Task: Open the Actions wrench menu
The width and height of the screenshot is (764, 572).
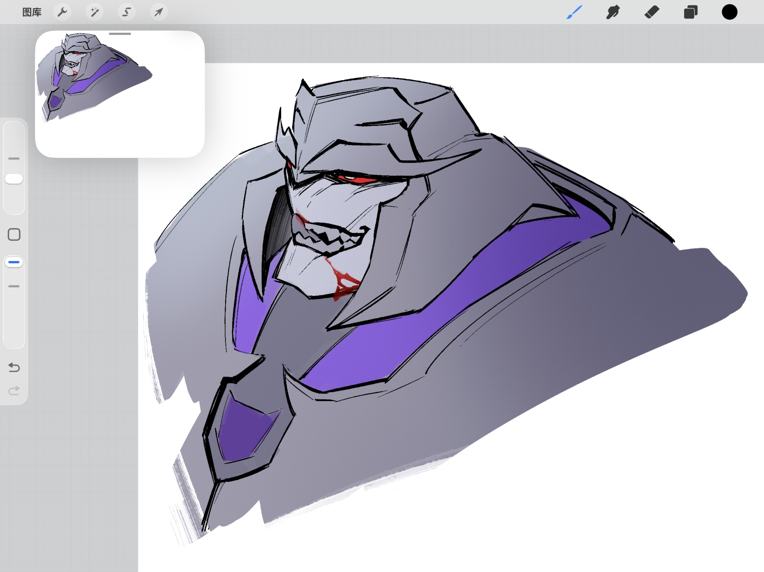Action: 62,12
